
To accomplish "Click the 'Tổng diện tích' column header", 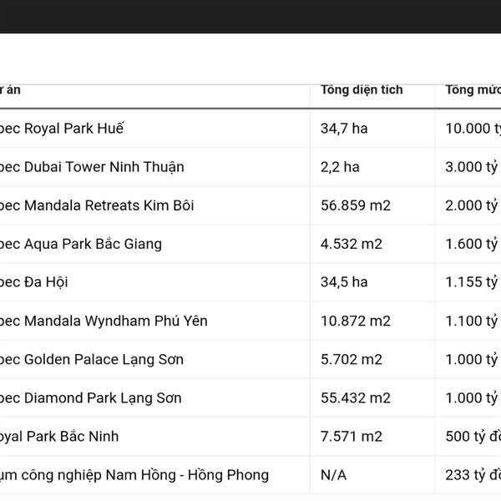I will (362, 90).
